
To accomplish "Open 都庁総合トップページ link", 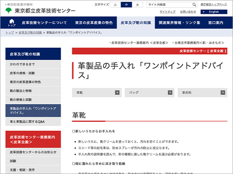I will coord(214,4).
